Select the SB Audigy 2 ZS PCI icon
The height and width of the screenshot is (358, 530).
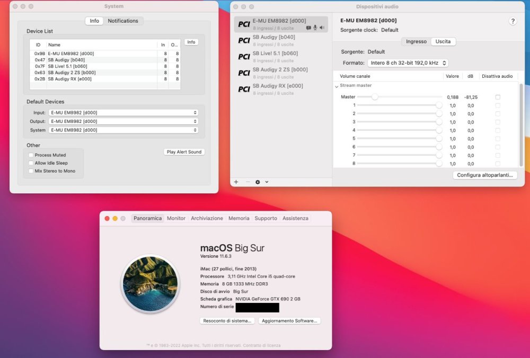pos(244,73)
